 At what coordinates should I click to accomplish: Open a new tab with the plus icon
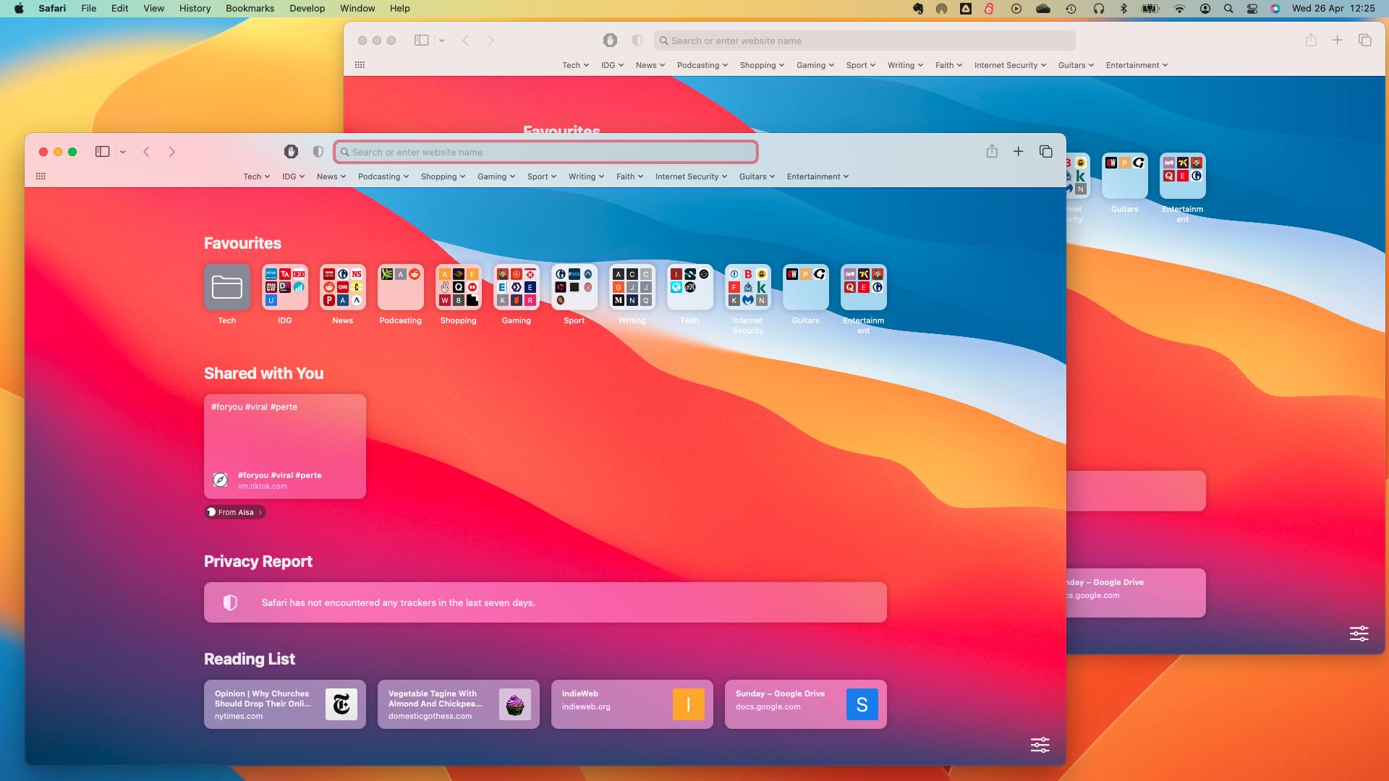tap(1019, 152)
